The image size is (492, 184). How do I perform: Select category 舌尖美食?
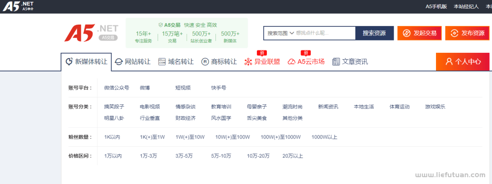point(257,118)
